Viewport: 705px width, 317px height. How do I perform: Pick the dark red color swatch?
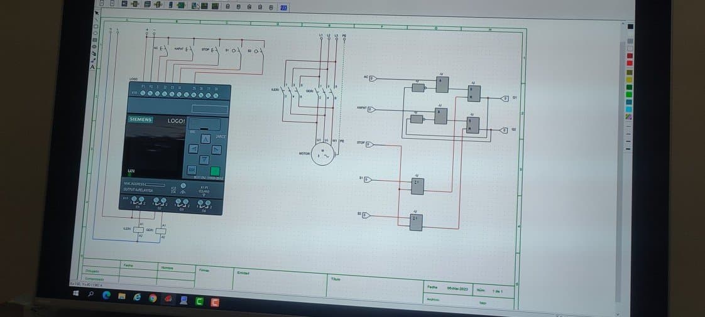pyautogui.click(x=630, y=56)
